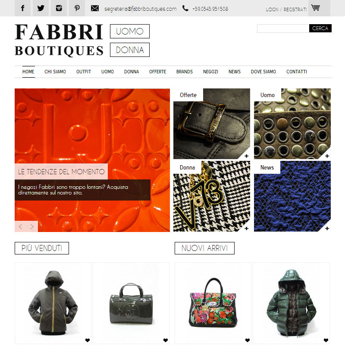Open the shopping cart icon
This screenshot has width=345, height=345.
[316, 8]
